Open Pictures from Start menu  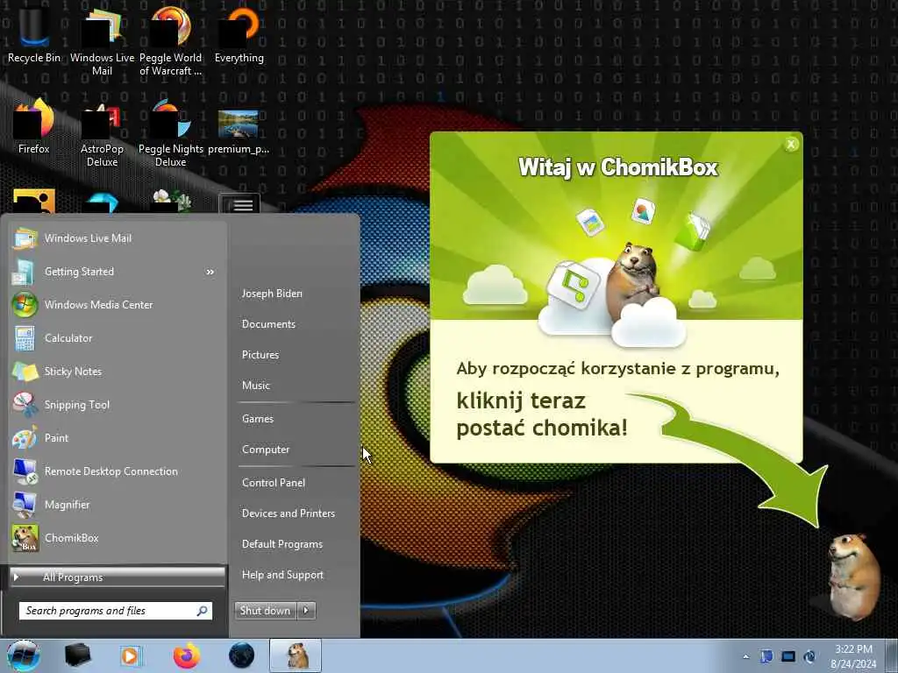[x=260, y=355]
